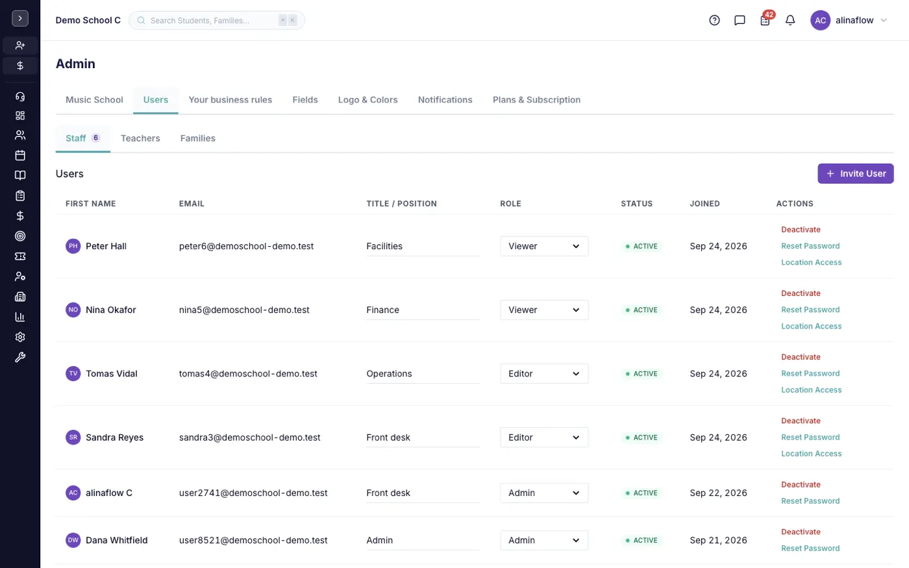Open role dropdown for Peter Hall
Screen dimensions: 909x568
pos(544,246)
